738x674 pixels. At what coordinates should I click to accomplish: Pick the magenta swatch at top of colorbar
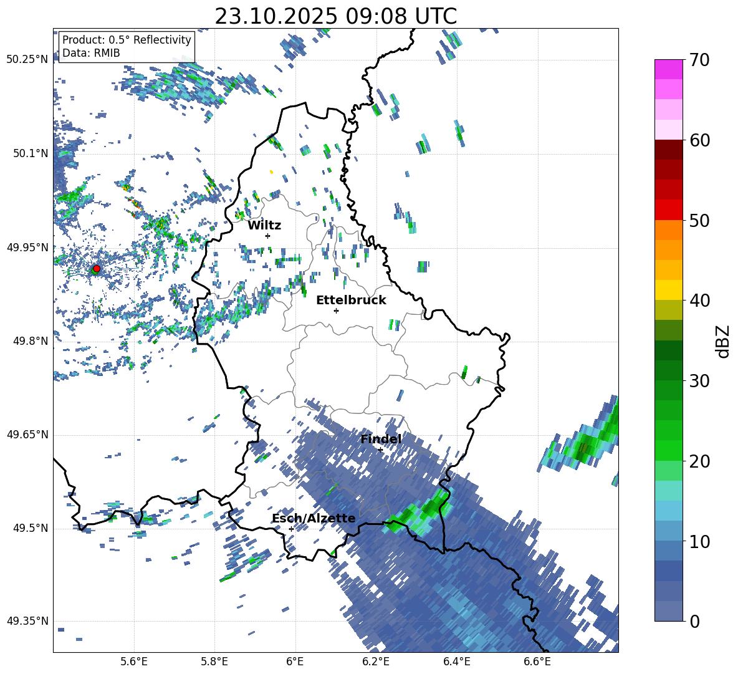click(x=668, y=69)
